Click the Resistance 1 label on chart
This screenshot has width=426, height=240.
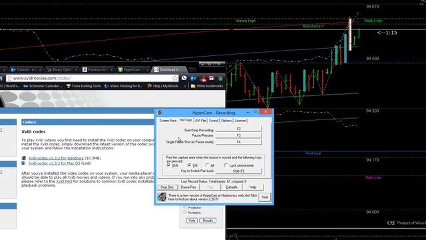[313, 27]
